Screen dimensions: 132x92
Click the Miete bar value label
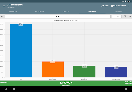[x=21, y=24]
